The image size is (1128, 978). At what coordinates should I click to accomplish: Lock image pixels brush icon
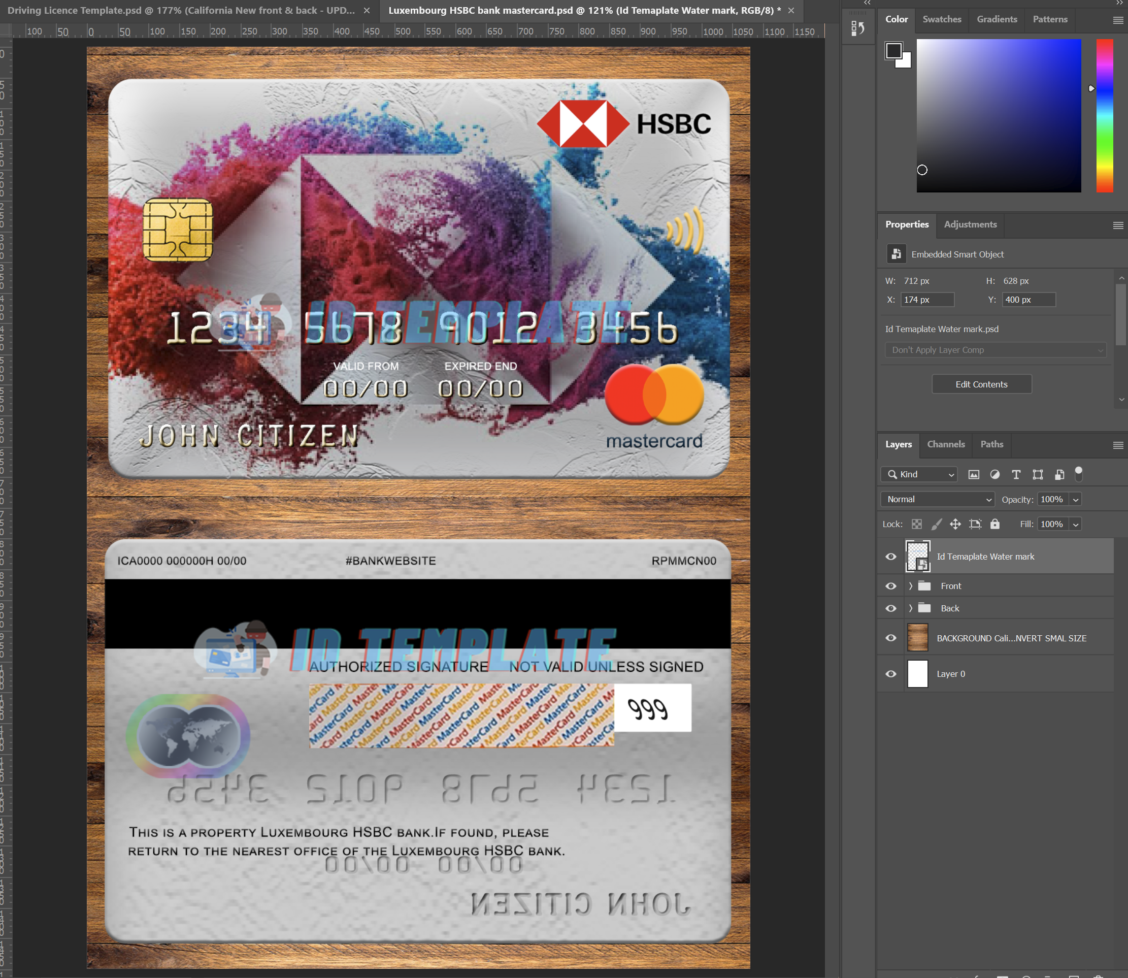click(937, 524)
